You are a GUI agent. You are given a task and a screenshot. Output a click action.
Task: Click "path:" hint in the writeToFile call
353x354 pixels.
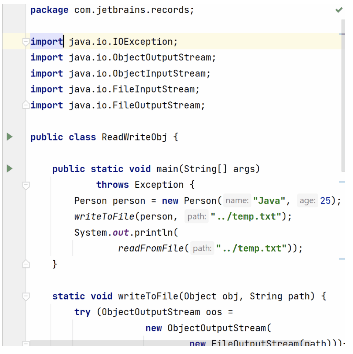pos(196,217)
